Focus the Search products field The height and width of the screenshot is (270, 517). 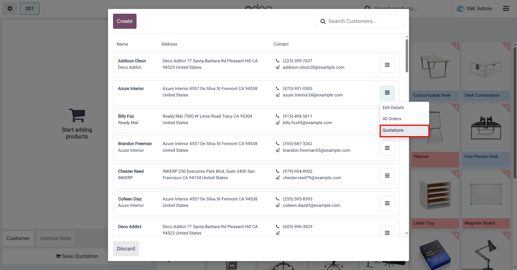pyautogui.click(x=406, y=9)
